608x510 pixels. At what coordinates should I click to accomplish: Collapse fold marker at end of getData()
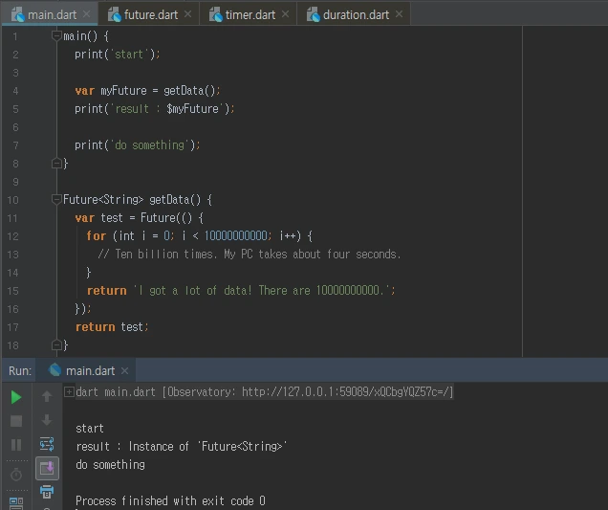(56, 344)
